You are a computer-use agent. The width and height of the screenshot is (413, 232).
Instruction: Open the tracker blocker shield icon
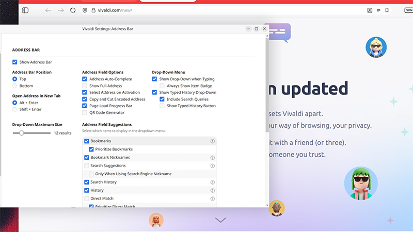tap(85, 10)
